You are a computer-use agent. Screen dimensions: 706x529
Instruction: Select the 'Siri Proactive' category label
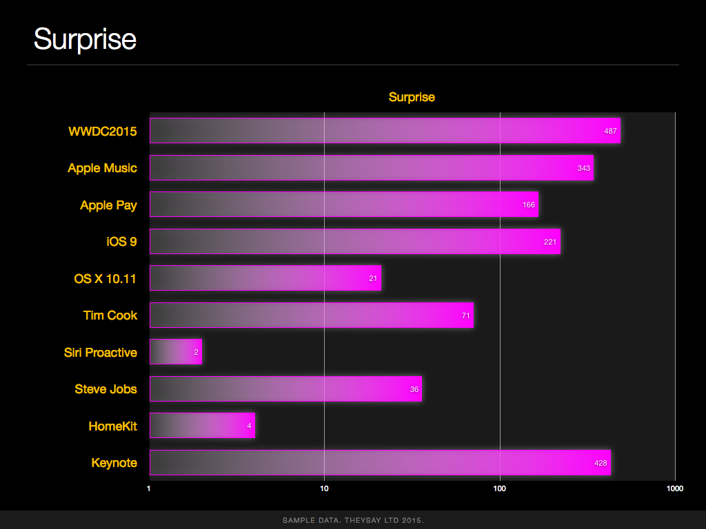coord(101,353)
